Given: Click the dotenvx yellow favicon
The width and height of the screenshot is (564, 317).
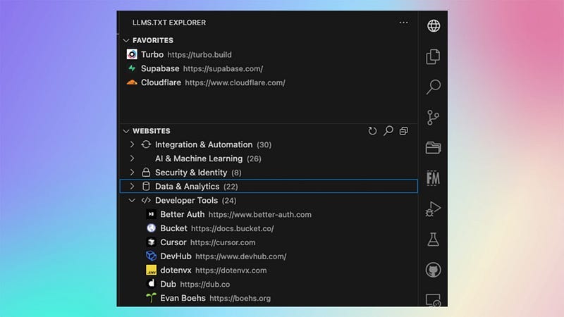Looking at the screenshot, I should (x=151, y=270).
